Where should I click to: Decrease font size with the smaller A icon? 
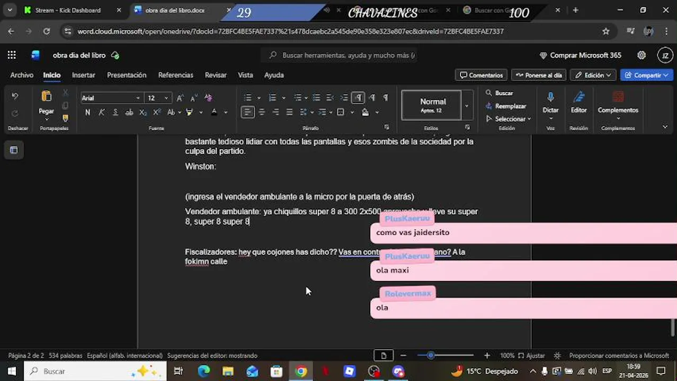[194, 98]
